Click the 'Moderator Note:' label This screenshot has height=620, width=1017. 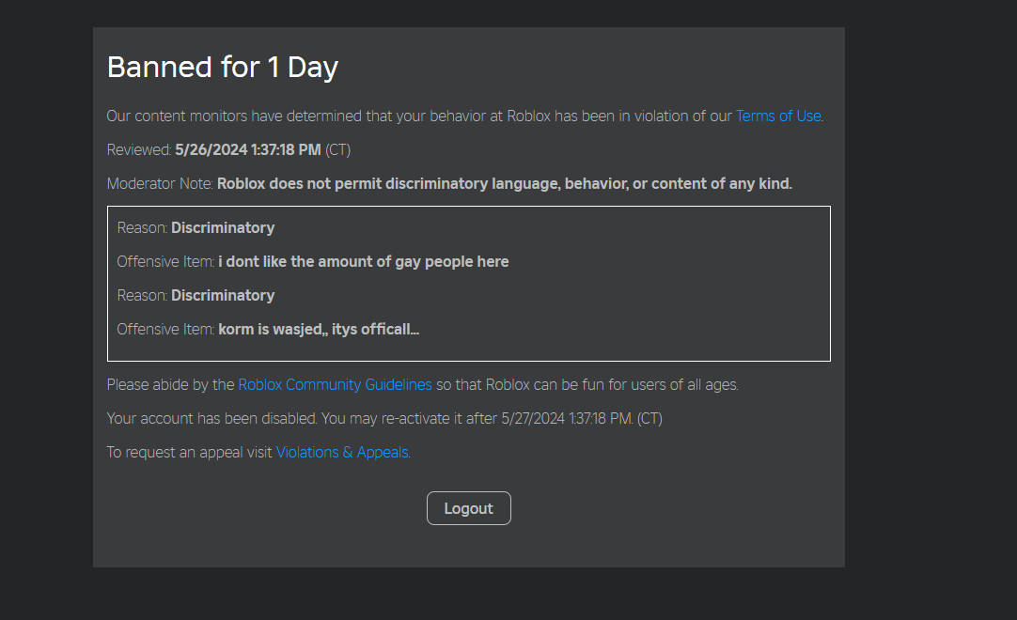coord(161,184)
